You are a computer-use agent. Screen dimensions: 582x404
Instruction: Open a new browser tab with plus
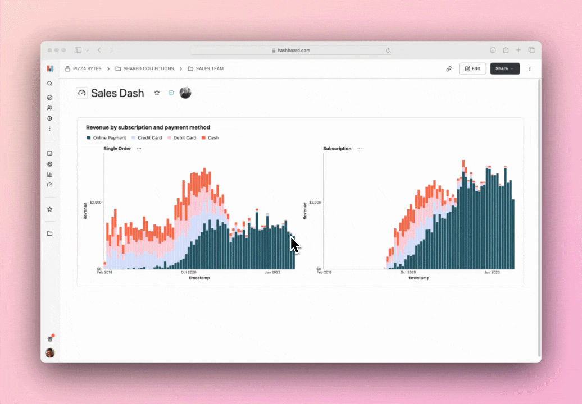pos(519,50)
